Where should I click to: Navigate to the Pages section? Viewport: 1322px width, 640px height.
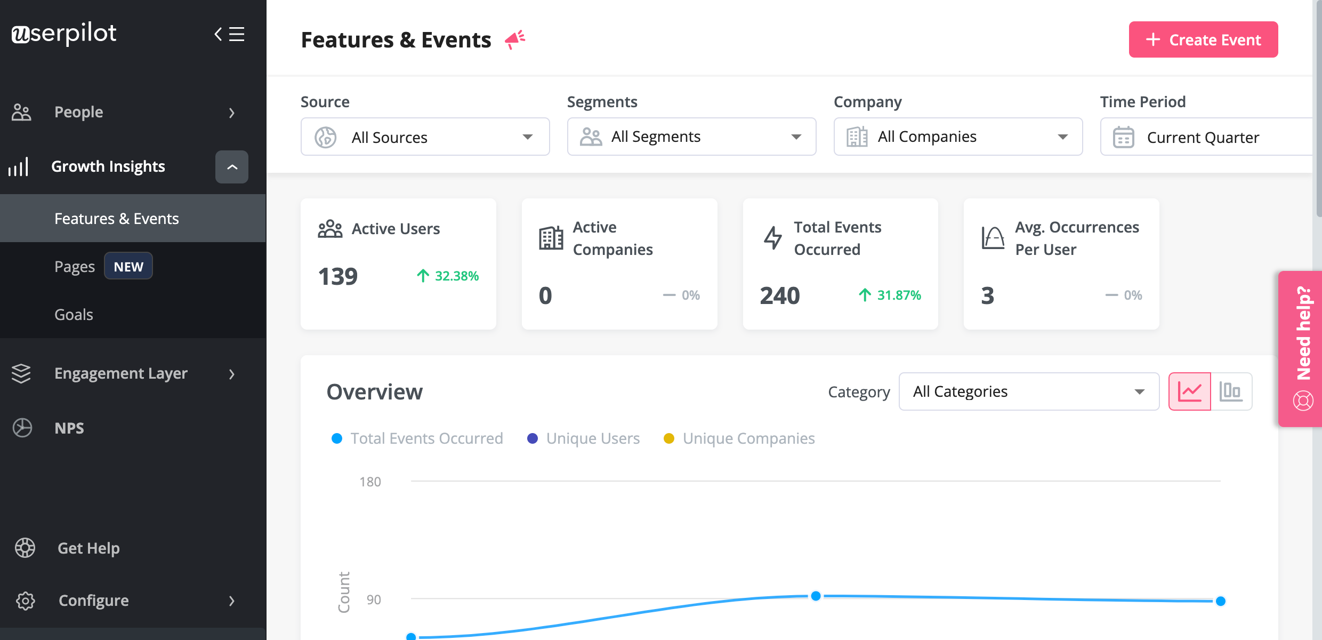74,267
